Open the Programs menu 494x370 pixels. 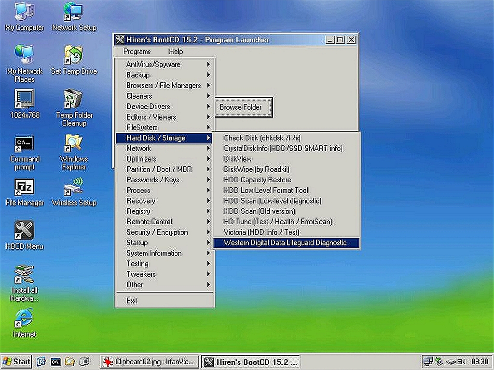(x=137, y=51)
